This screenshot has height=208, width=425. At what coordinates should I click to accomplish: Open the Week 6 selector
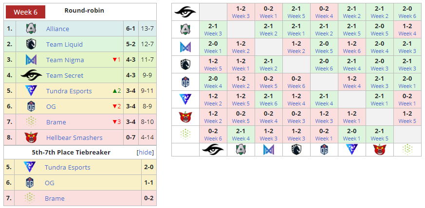(x=29, y=12)
